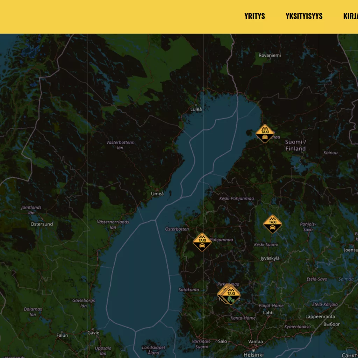Select the Kainuu region label
Viewport: 358px width, 358px height.
point(330,153)
